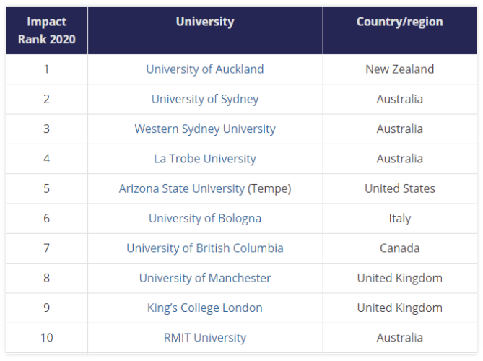
Task: Select the Impact Rank 2020 column header
Action: point(47,30)
